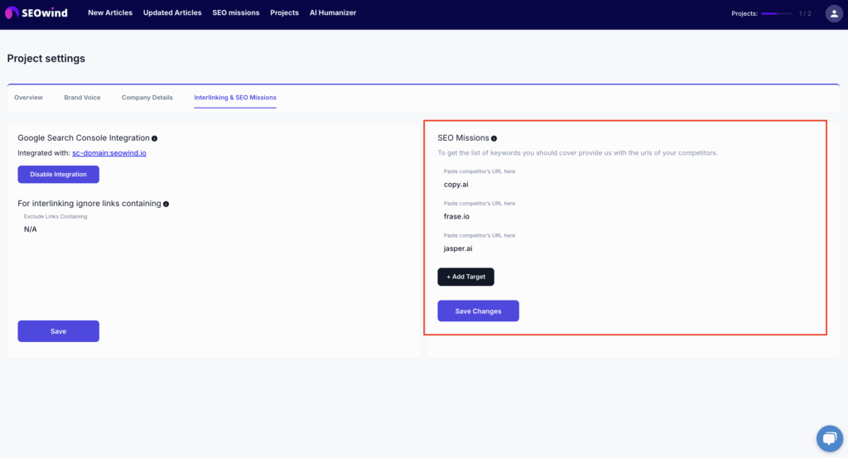Go to SEO missions menu item

click(x=236, y=13)
